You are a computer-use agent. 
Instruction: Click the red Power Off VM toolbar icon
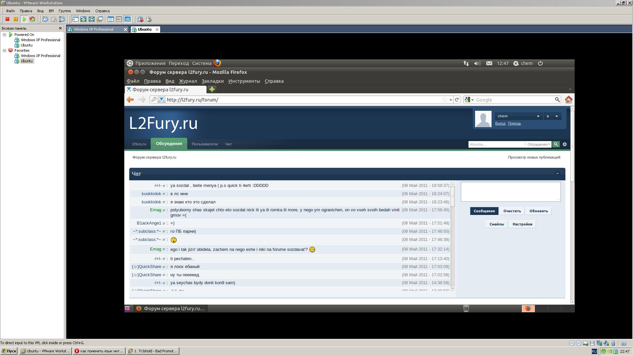point(7,19)
